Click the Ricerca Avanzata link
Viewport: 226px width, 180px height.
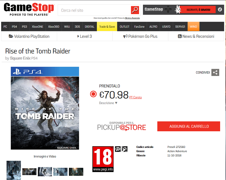click(132, 18)
